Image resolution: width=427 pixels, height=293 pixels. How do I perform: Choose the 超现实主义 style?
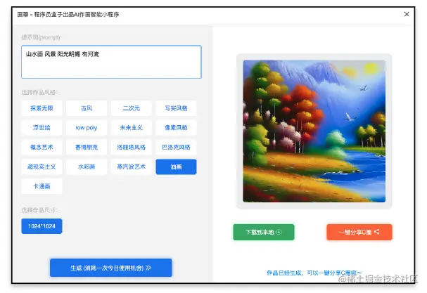tap(42, 167)
